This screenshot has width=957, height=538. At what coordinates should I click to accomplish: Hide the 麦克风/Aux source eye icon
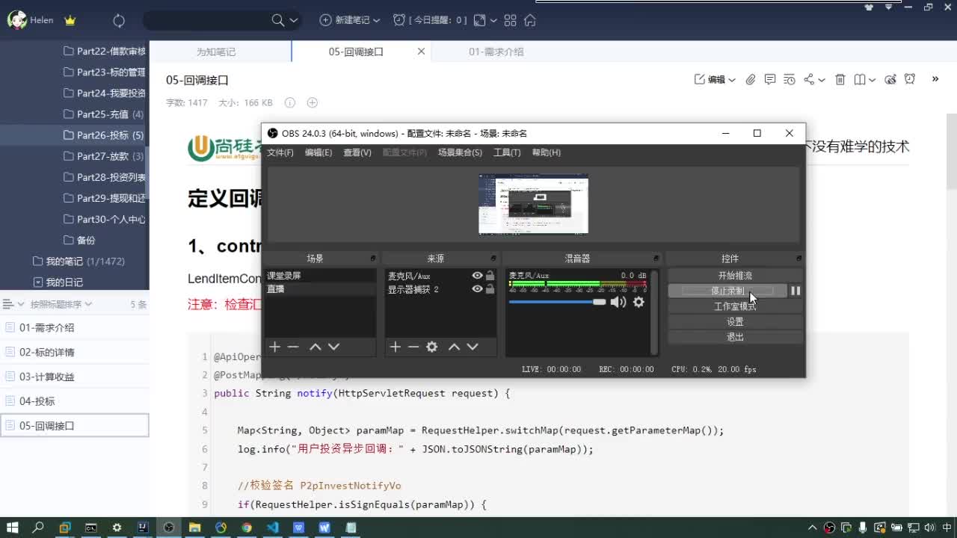click(477, 276)
